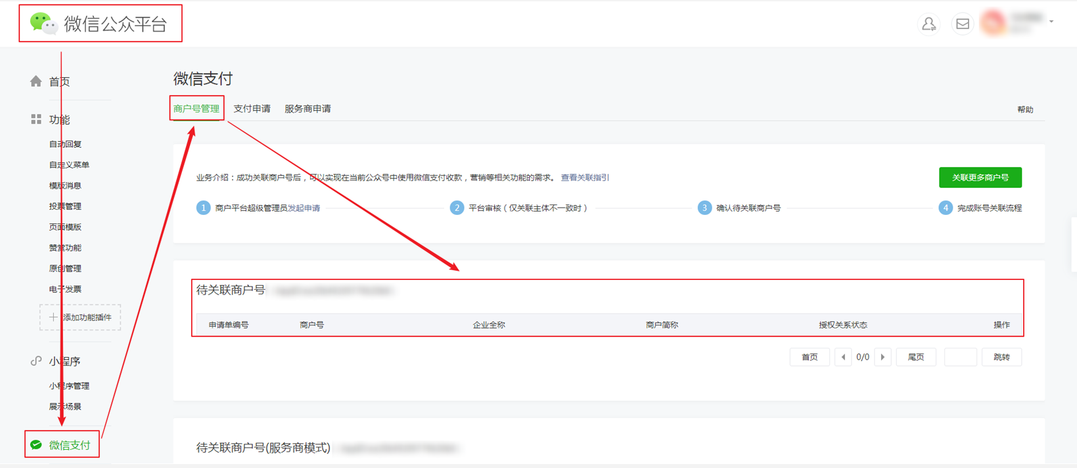
Task: Open the mail envelope icon in header
Action: [x=962, y=24]
